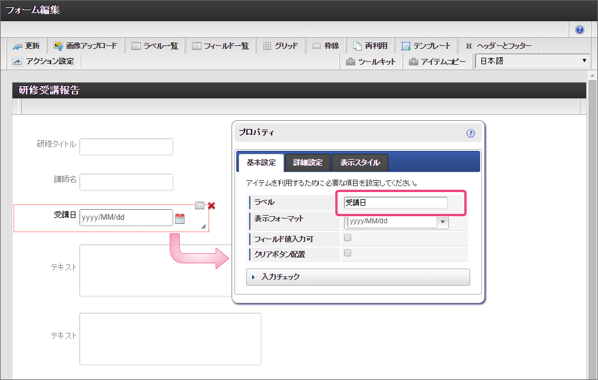Open アクション設定
Viewport: 598px width, 380px height.
coord(43,61)
